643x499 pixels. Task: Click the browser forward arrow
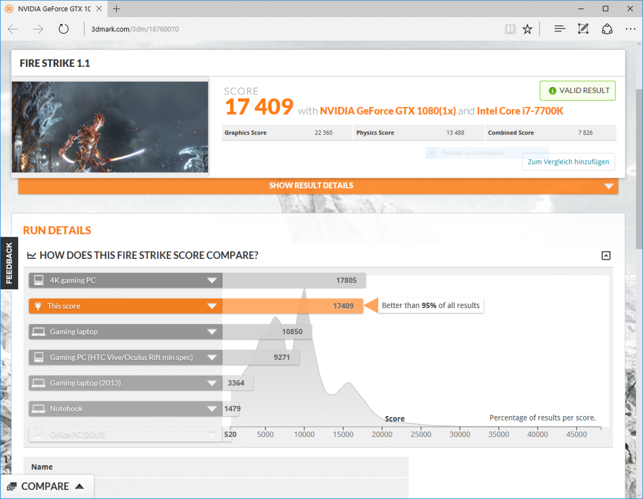click(38, 29)
